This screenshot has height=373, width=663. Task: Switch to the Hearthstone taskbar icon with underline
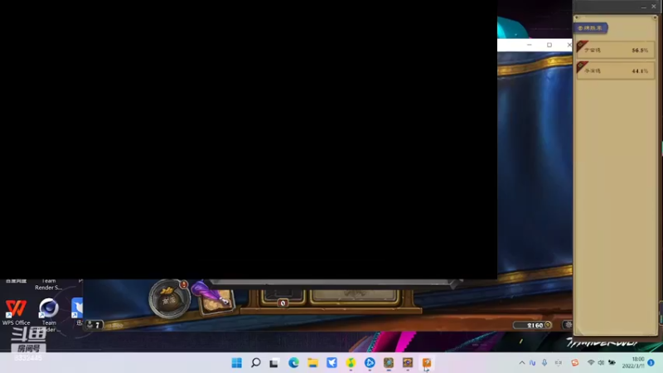point(389,363)
